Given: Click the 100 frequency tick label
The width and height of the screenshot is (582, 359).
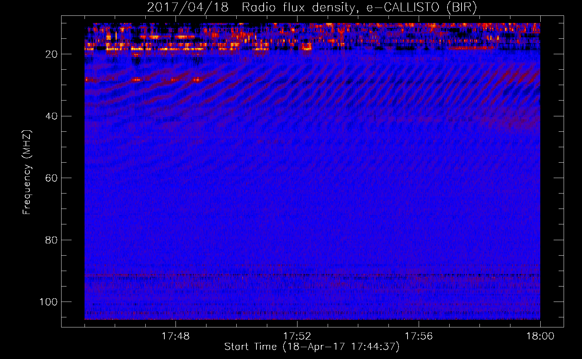Looking at the screenshot, I should pos(49,302).
